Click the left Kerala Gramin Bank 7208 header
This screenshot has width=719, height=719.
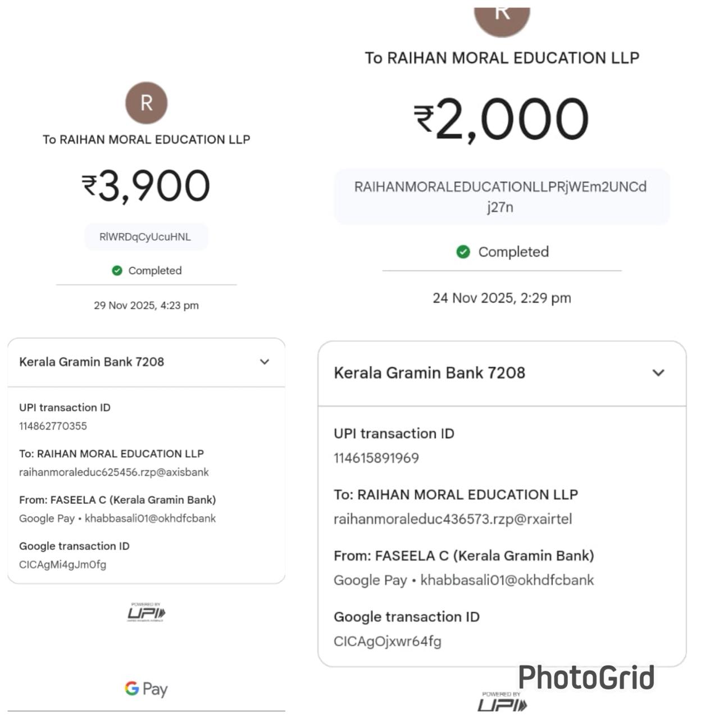[x=92, y=362]
